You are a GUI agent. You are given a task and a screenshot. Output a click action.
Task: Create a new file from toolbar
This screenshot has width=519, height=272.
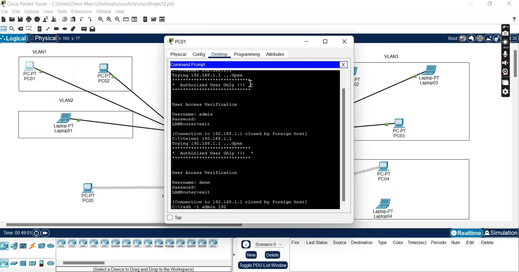4,19
